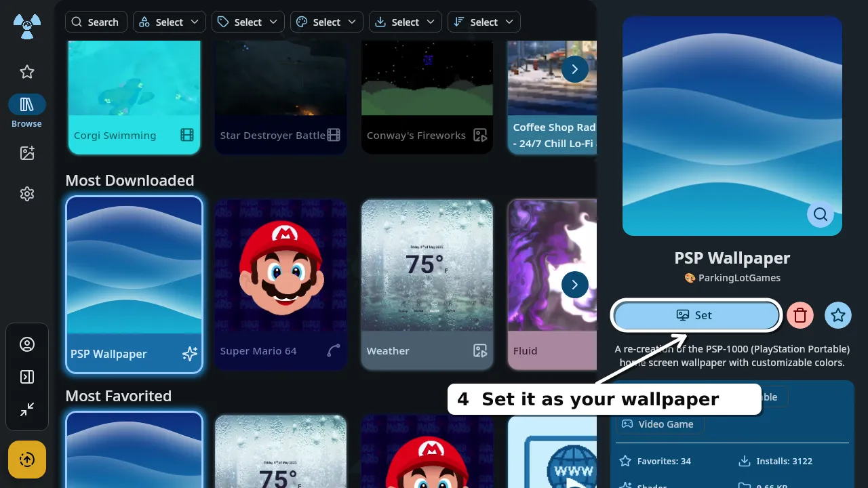Image resolution: width=868 pixels, height=488 pixels.
Task: Open first wallpaper in Most Favorited
Action: pyautogui.click(x=134, y=450)
